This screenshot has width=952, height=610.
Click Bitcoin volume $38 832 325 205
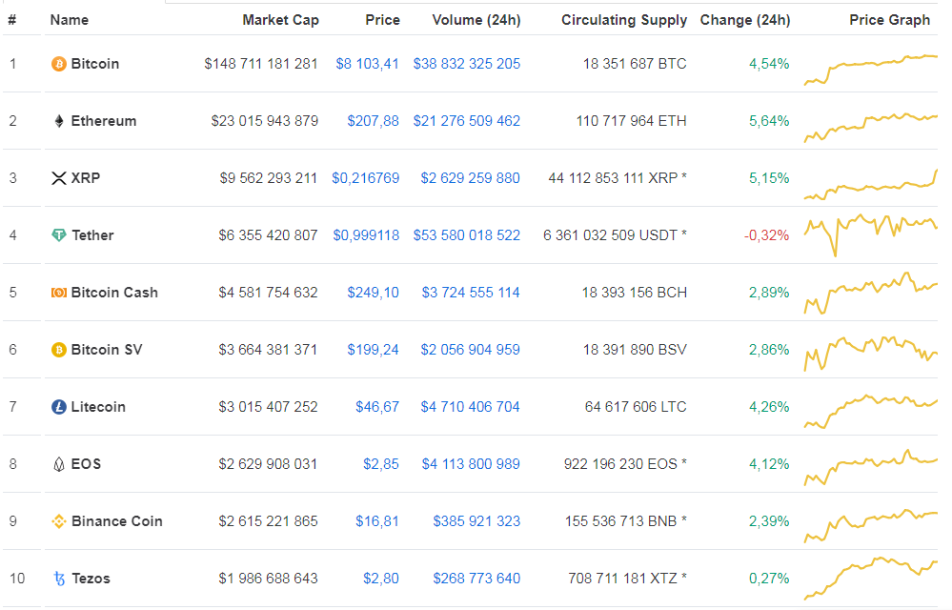467,64
